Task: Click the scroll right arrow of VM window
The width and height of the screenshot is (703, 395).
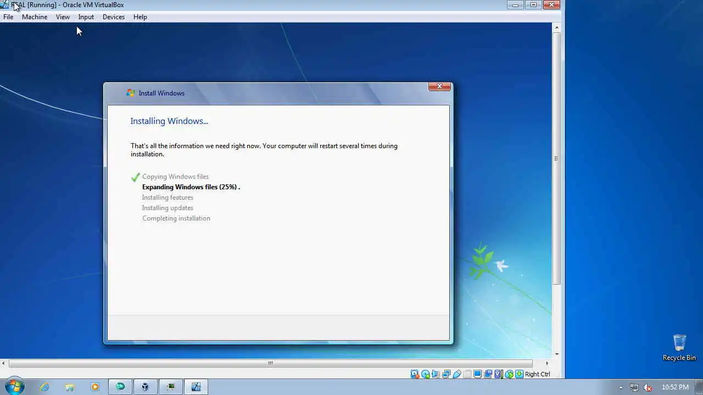Action: tap(546, 363)
